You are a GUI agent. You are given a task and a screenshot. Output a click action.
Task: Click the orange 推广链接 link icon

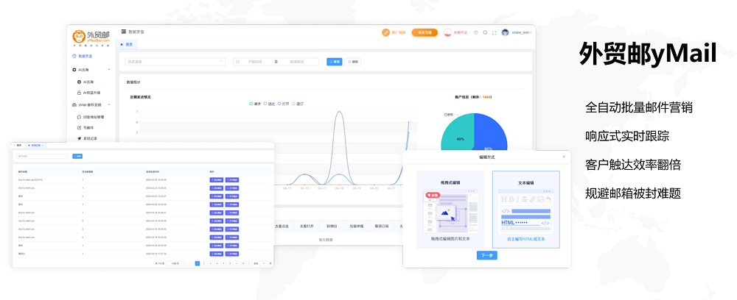pyautogui.click(x=385, y=32)
